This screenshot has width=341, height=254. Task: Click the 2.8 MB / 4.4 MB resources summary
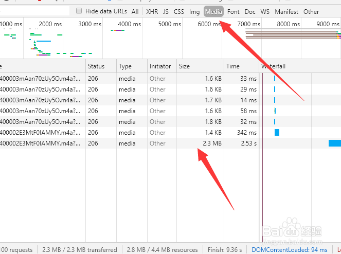162,250
